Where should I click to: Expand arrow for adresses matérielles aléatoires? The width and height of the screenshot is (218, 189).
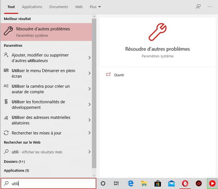[89, 120]
